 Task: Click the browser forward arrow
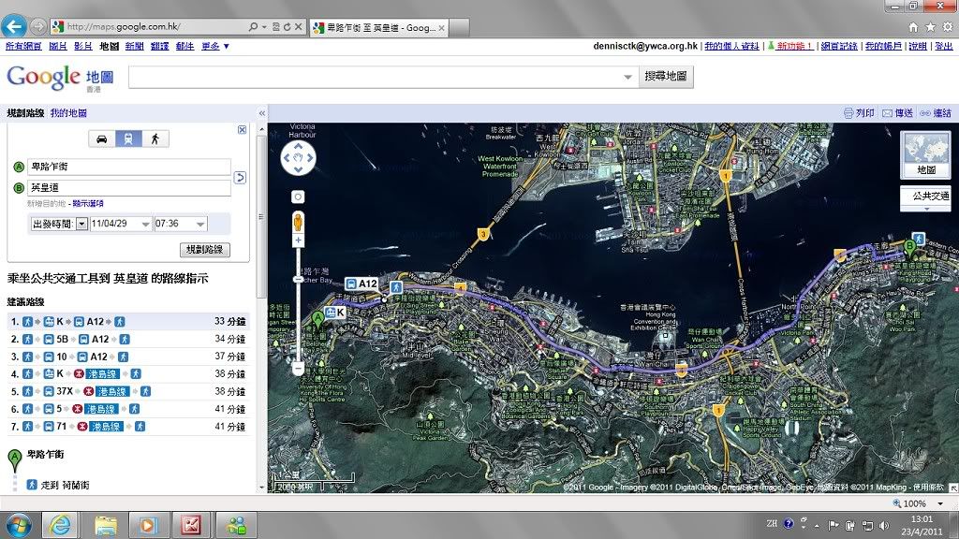(37, 26)
